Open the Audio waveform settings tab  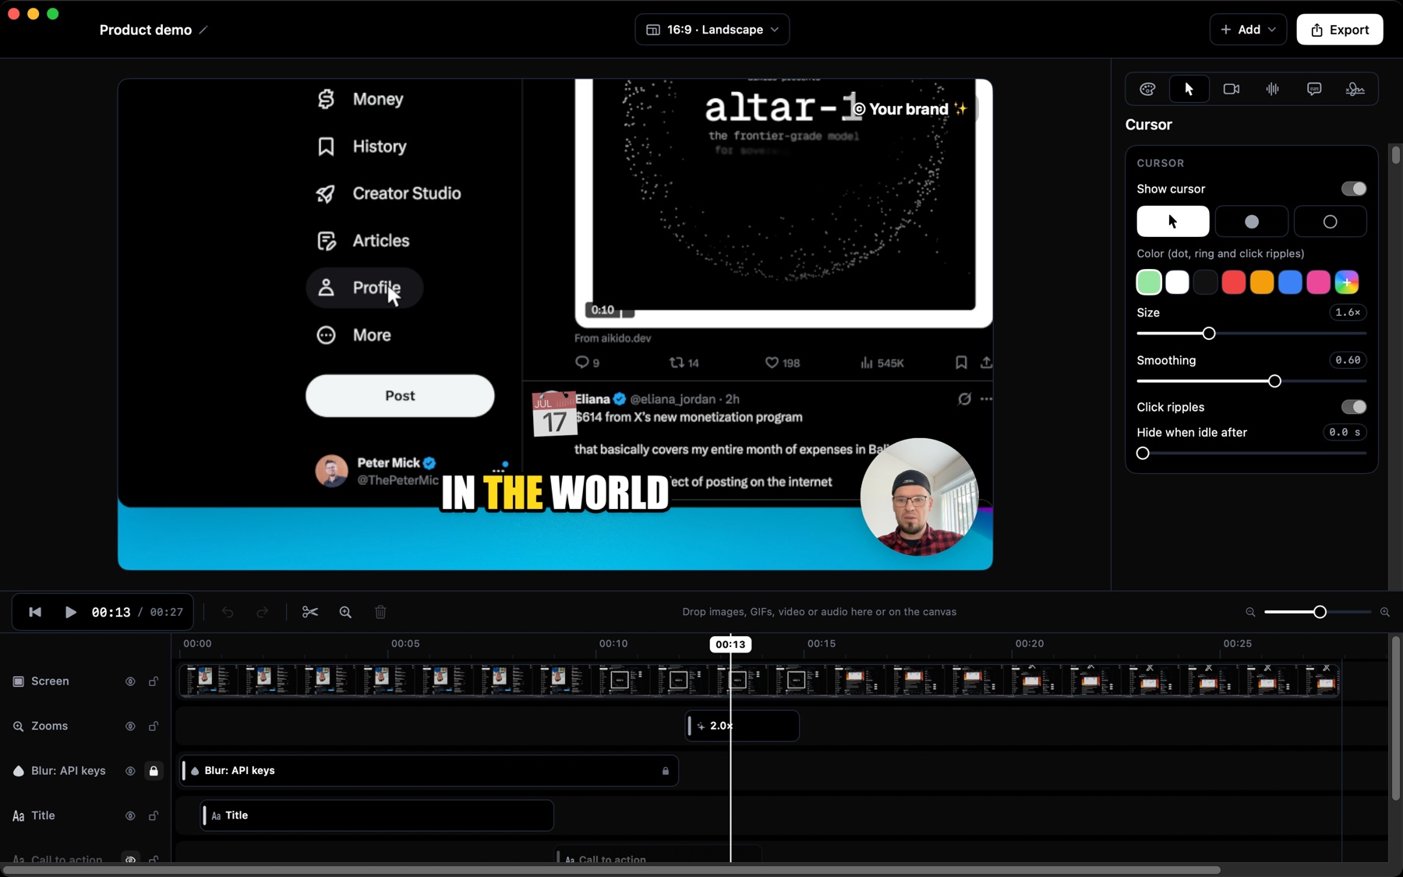click(x=1272, y=89)
